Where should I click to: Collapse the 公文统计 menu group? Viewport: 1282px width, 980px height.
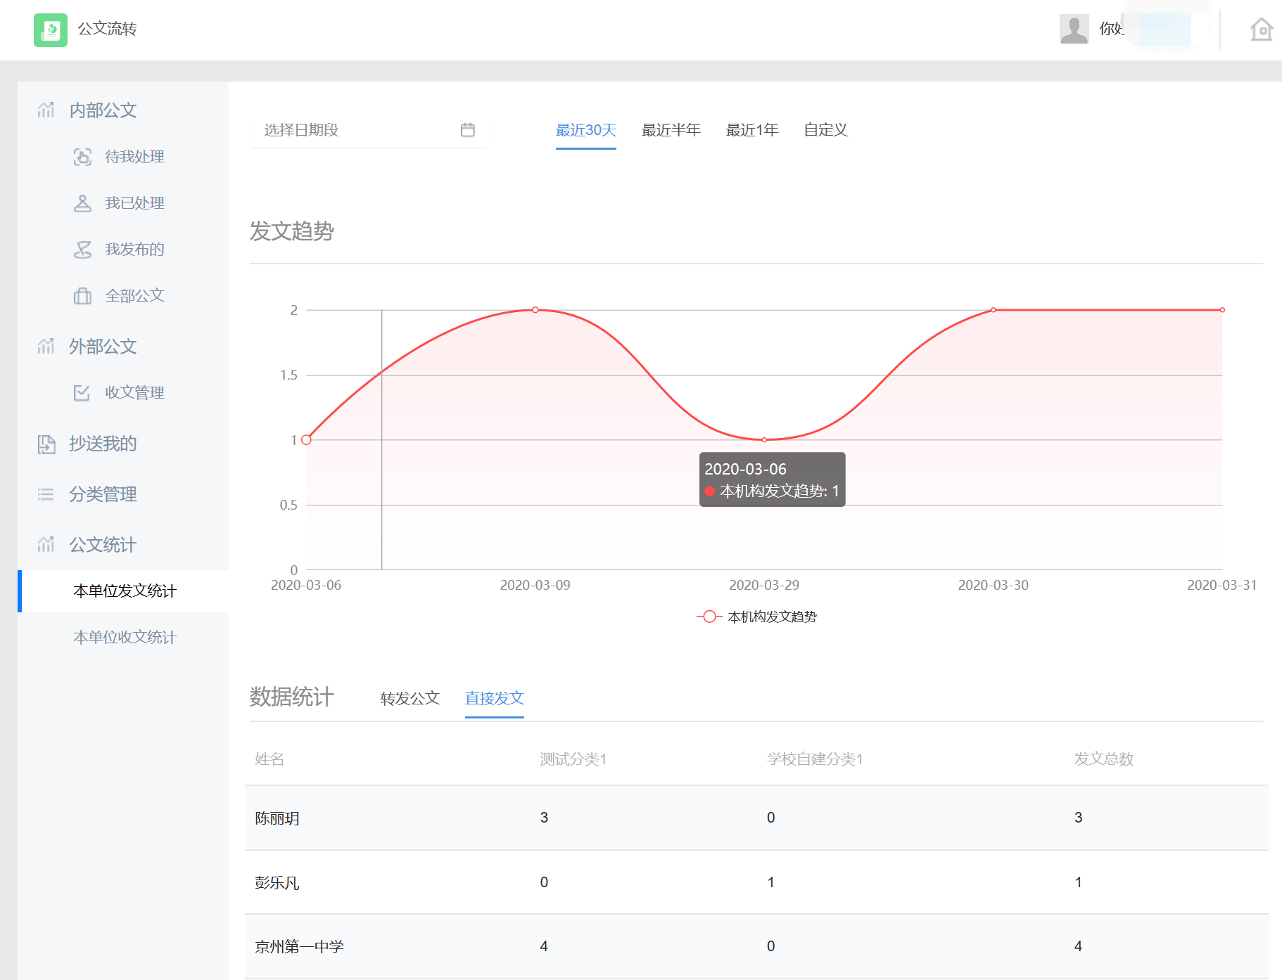(103, 545)
